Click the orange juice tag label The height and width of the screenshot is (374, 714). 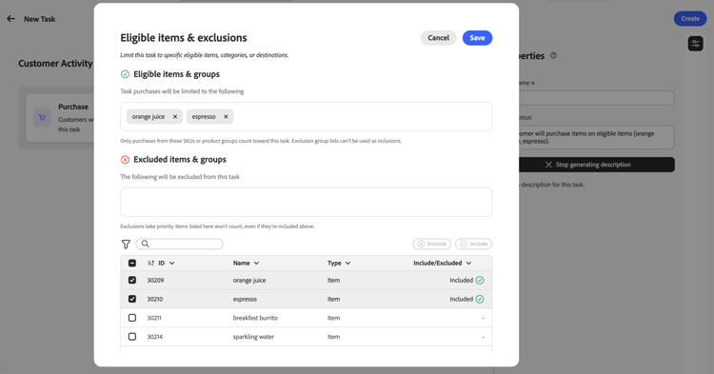pos(149,116)
